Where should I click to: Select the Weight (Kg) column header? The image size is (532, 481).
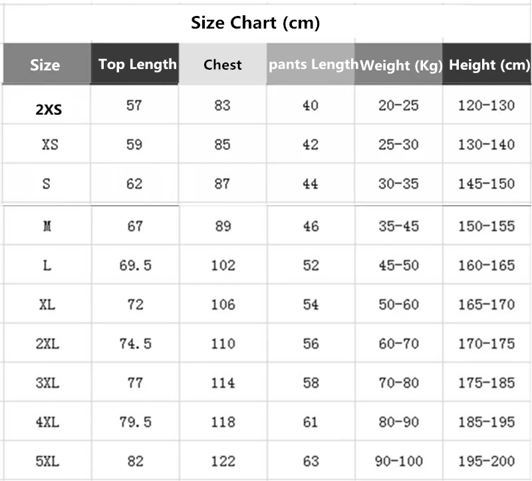400,64
